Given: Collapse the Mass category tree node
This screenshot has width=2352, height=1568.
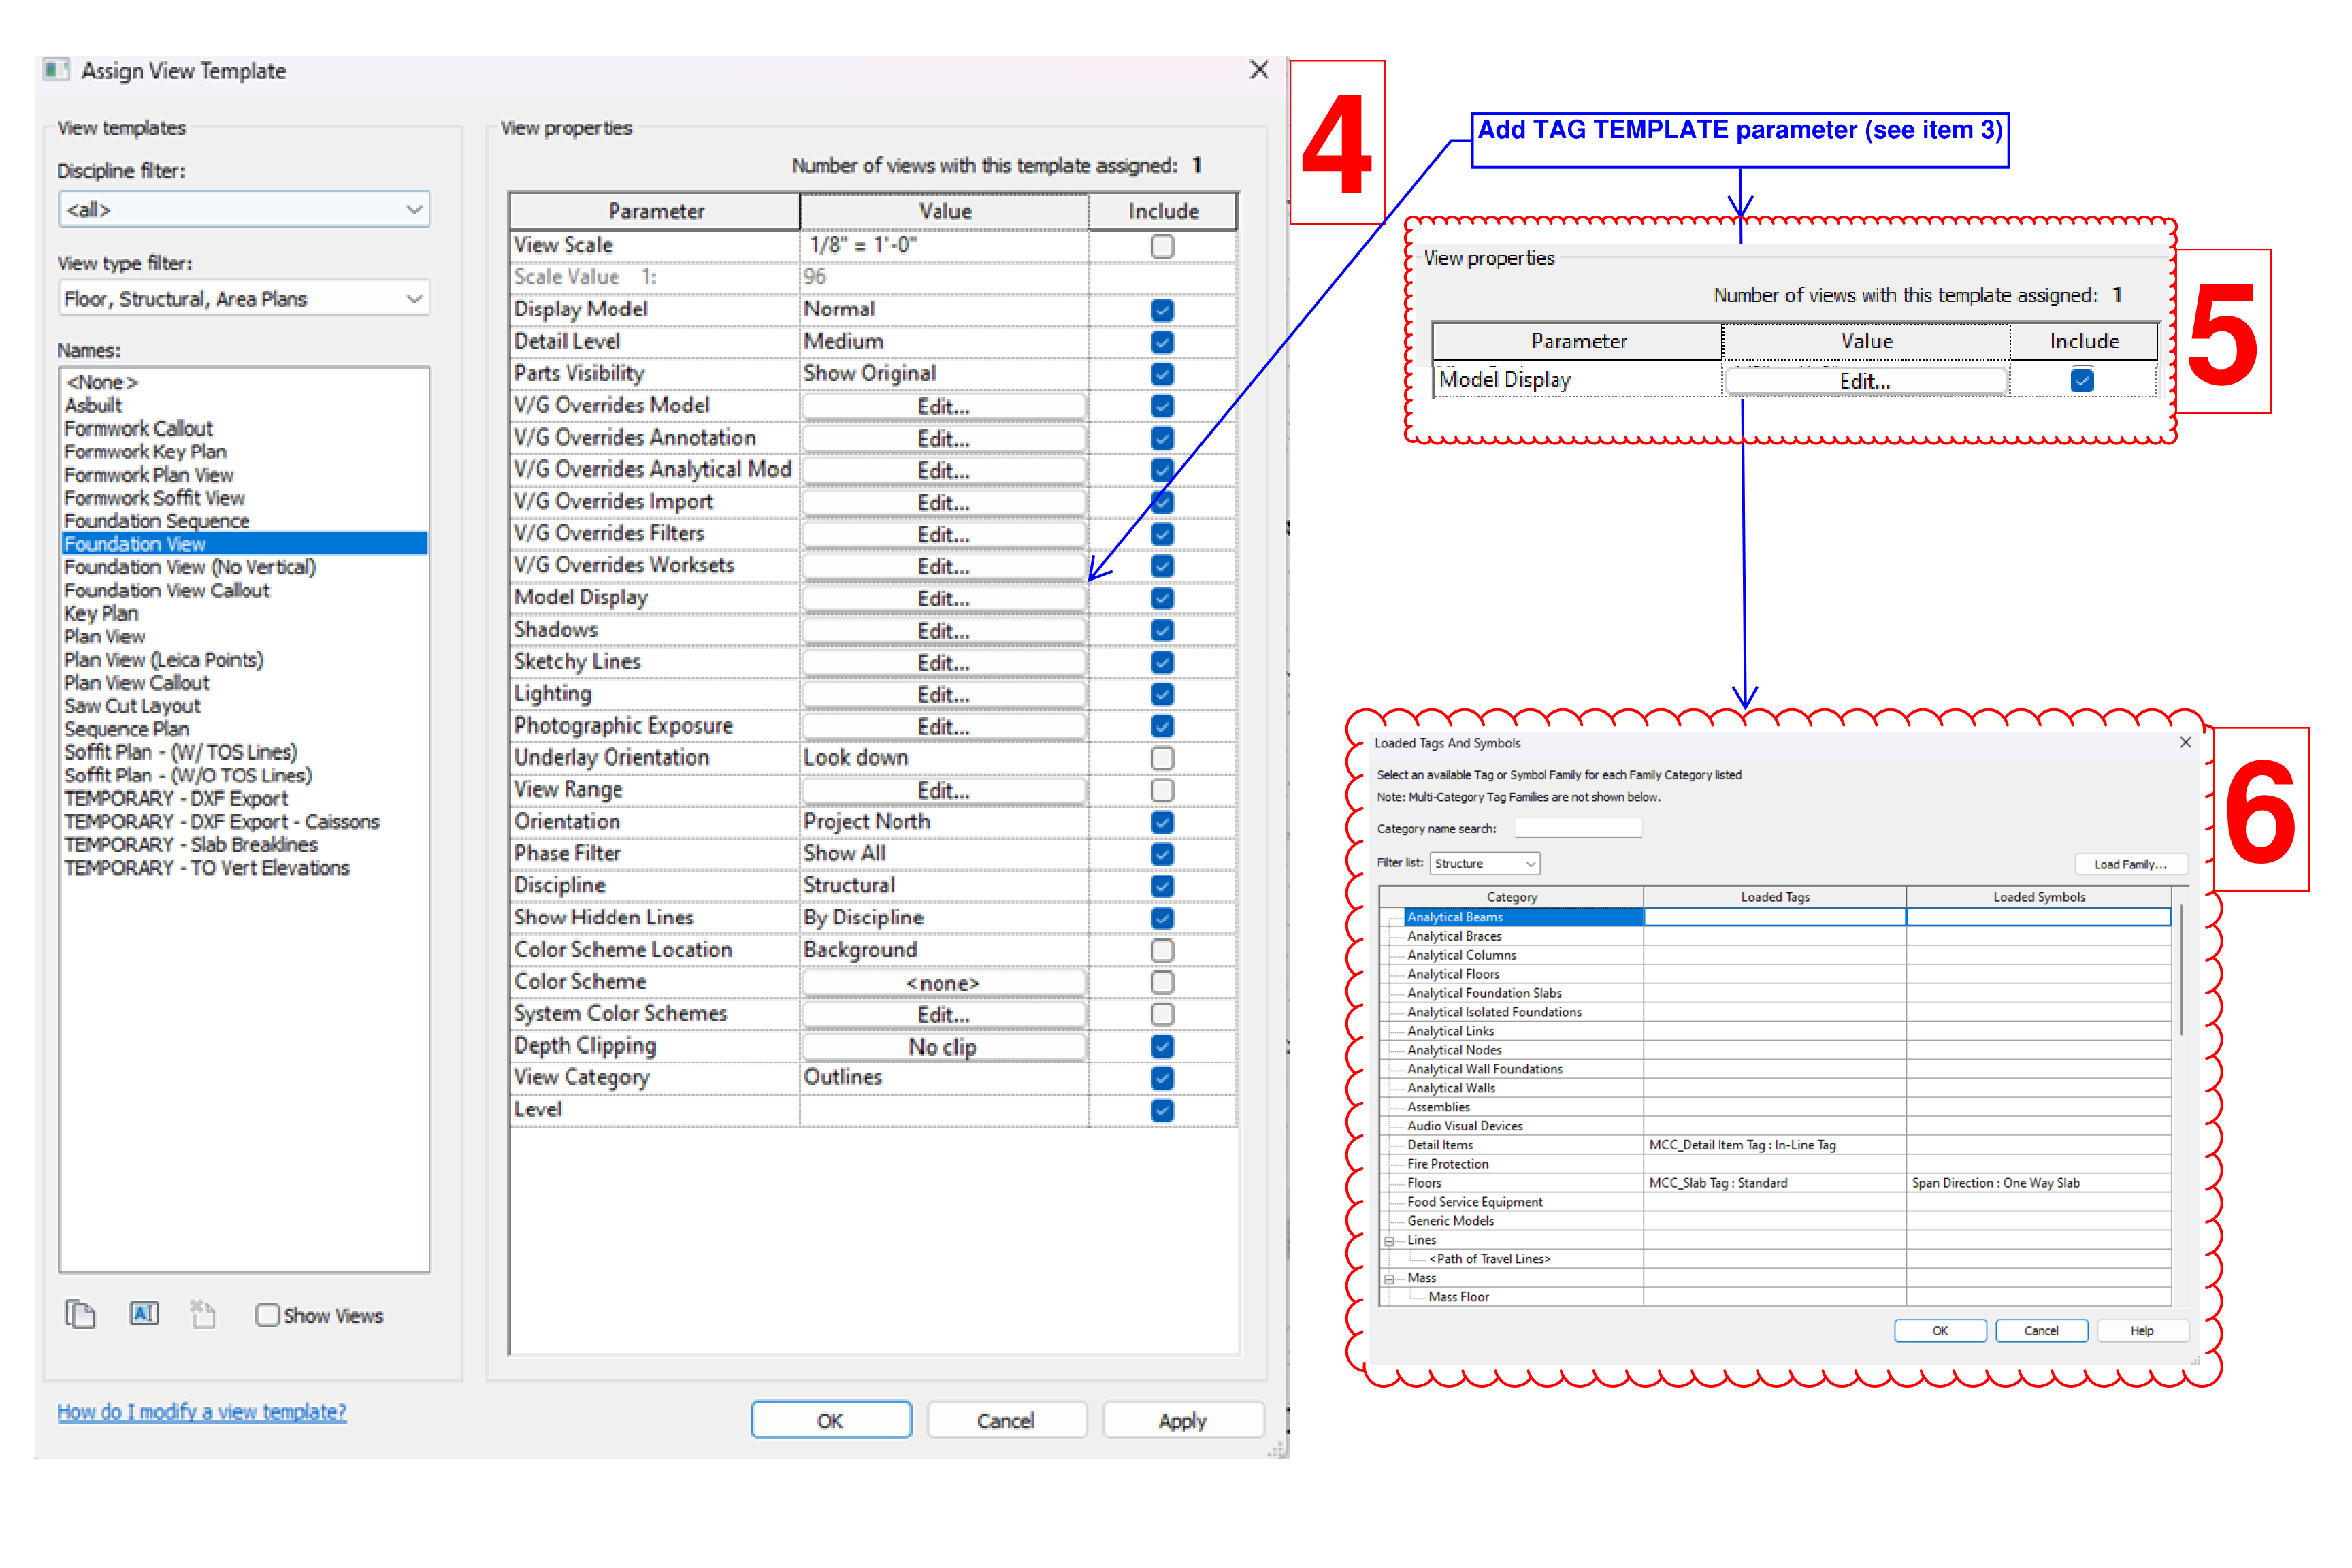Looking at the screenshot, I should click(1389, 1279).
